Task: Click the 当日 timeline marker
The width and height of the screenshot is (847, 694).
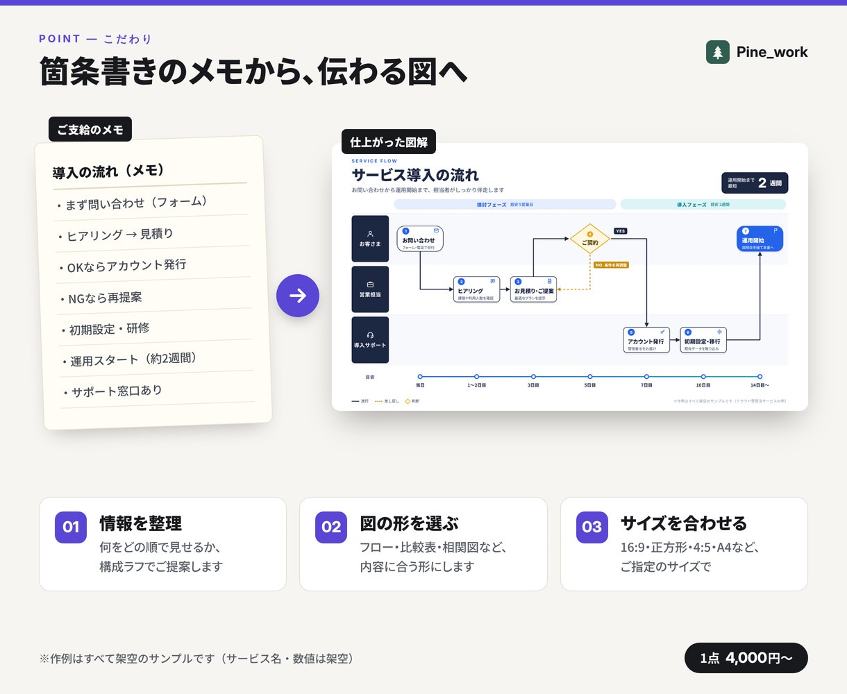Action: [420, 377]
